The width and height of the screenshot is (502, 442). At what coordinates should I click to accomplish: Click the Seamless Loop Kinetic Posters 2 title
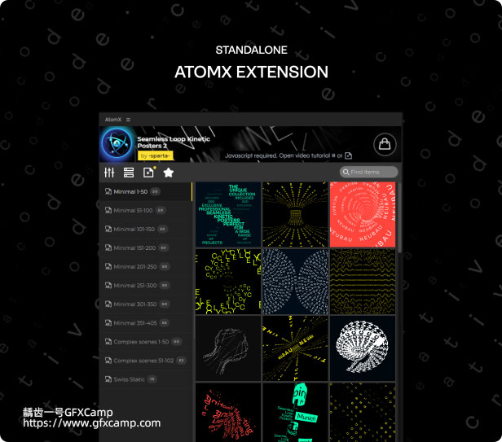click(x=174, y=142)
